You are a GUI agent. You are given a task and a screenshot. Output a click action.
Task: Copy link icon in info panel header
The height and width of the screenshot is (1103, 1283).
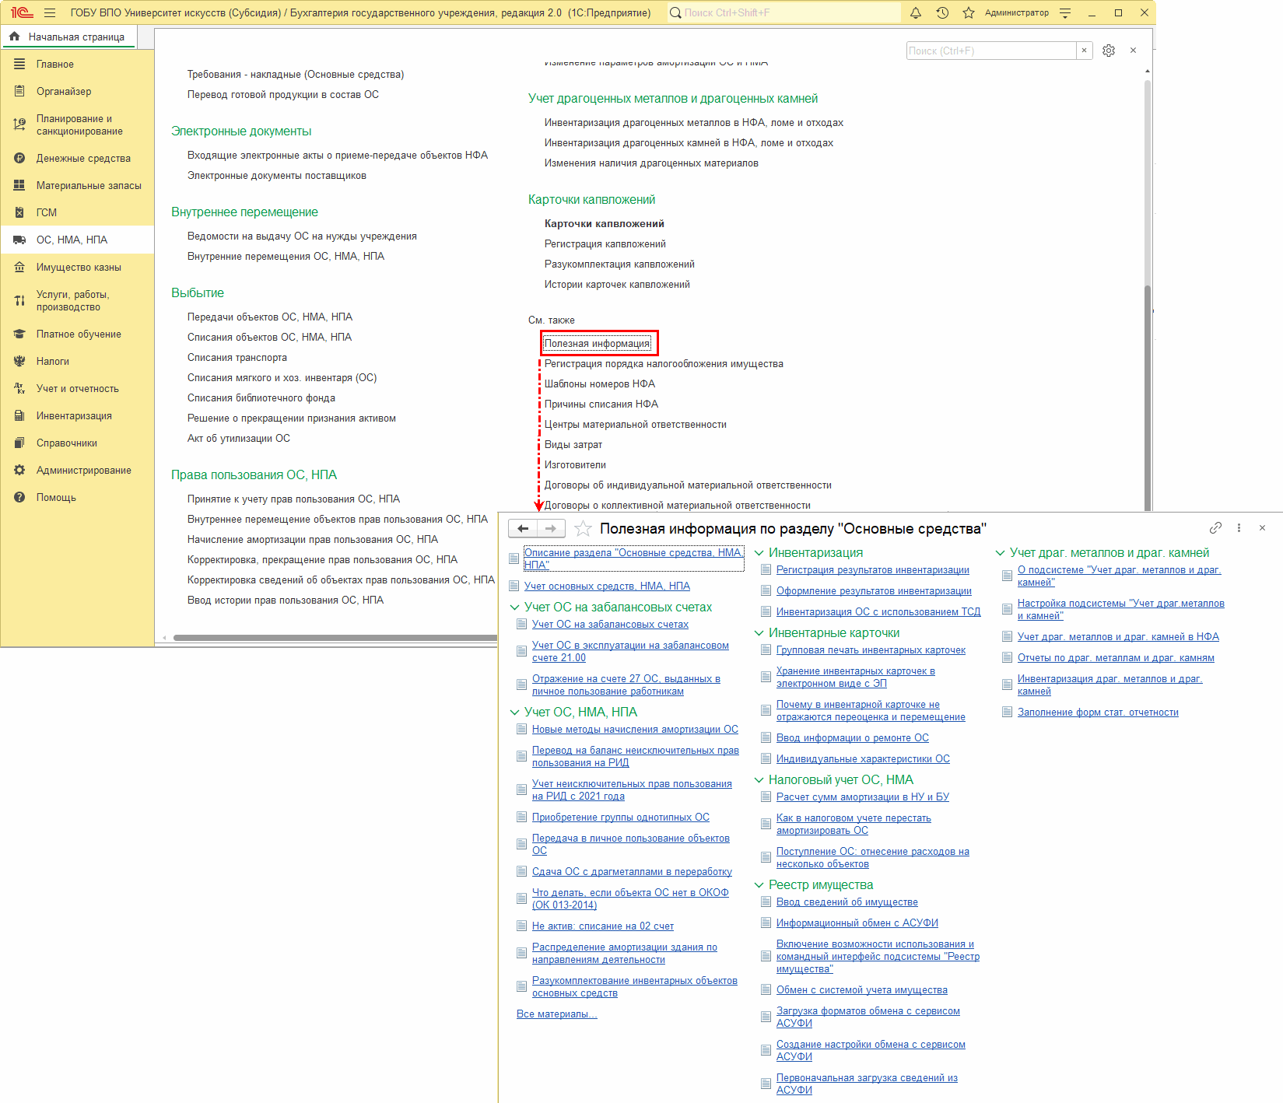pyautogui.click(x=1215, y=528)
